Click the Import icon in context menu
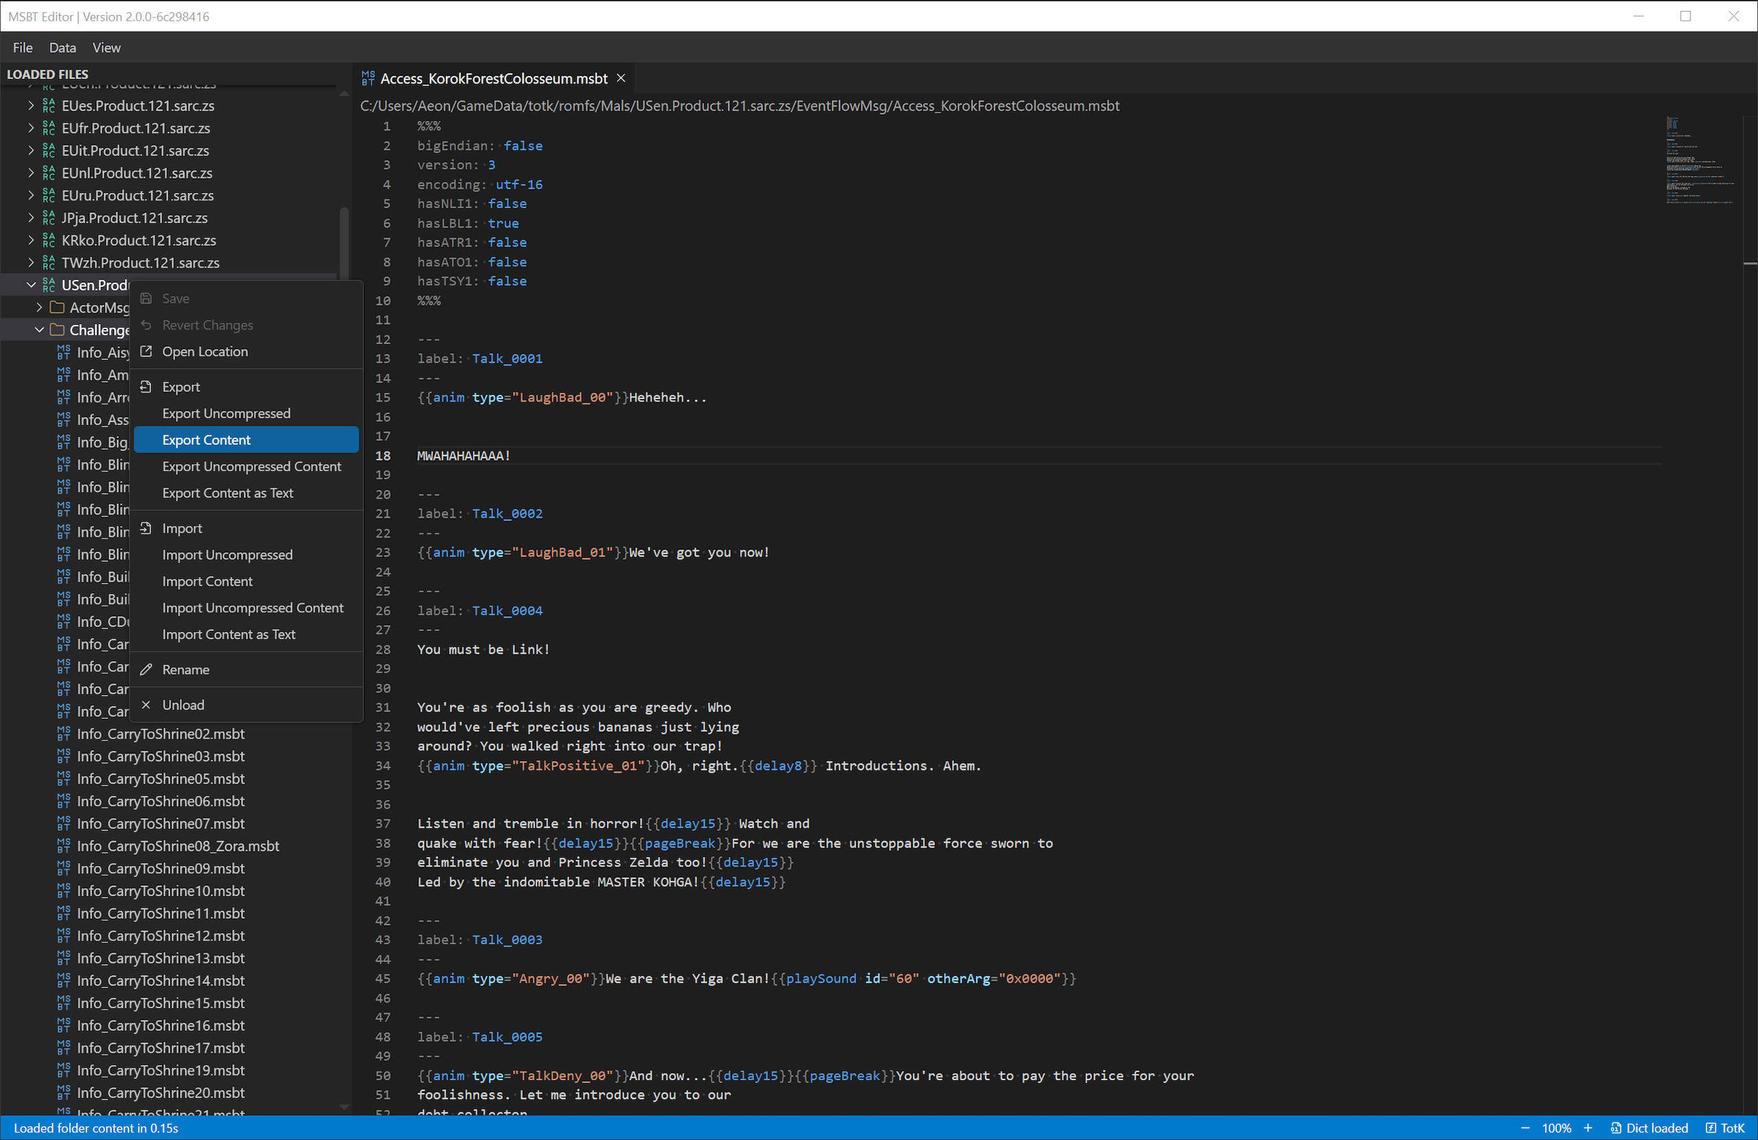This screenshot has height=1140, width=1758. click(x=146, y=528)
